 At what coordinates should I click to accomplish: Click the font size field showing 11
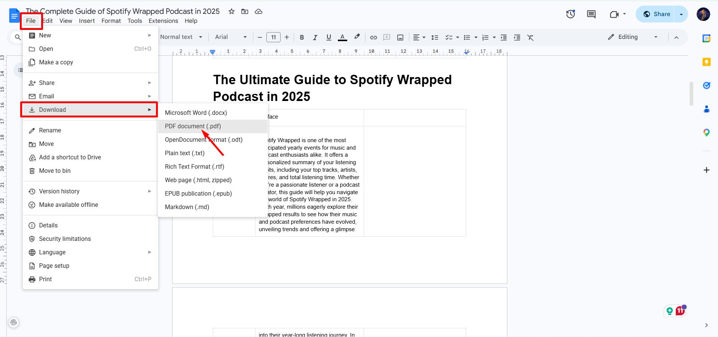274,37
